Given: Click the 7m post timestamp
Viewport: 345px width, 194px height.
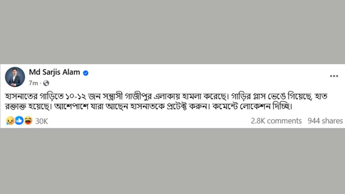Looking at the screenshot, I should pyautogui.click(x=33, y=83).
